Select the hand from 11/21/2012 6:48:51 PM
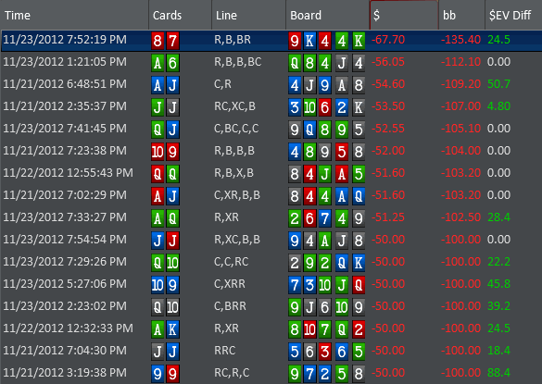542x384 pixels. tap(271, 84)
